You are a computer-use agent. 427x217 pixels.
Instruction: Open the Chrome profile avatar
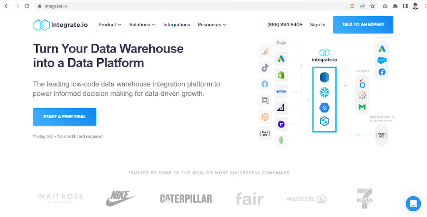point(415,6)
